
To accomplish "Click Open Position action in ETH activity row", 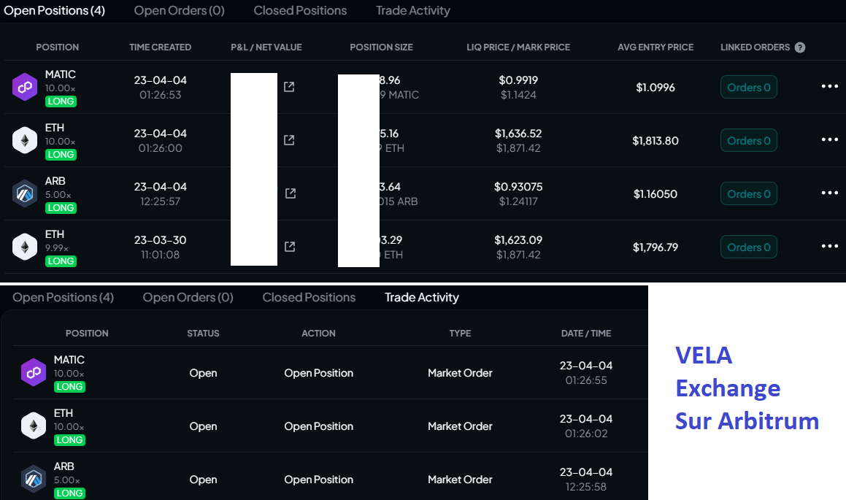I will (318, 427).
